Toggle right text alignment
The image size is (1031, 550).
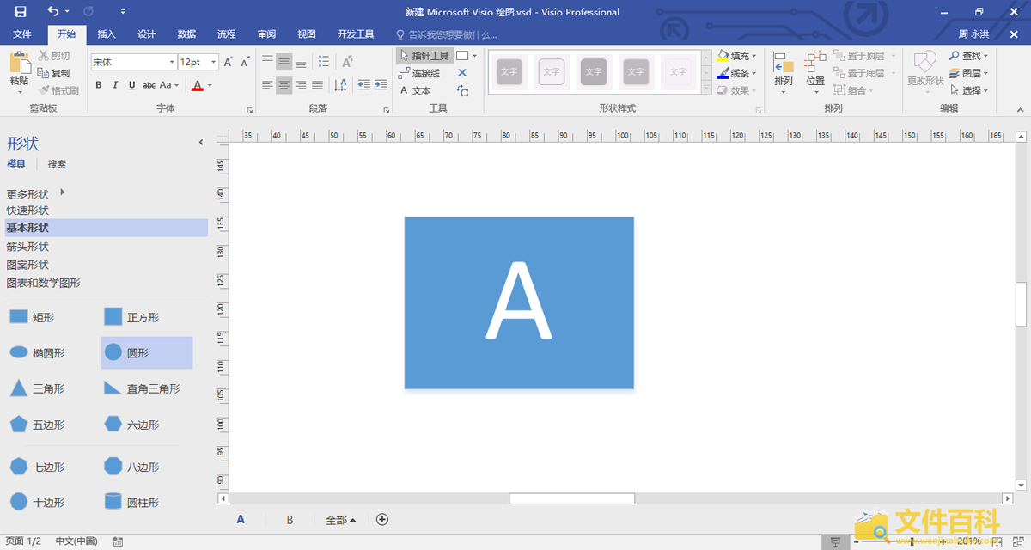[x=301, y=85]
